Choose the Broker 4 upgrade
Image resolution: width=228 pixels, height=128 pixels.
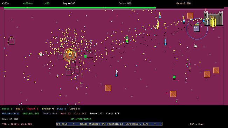(48, 109)
